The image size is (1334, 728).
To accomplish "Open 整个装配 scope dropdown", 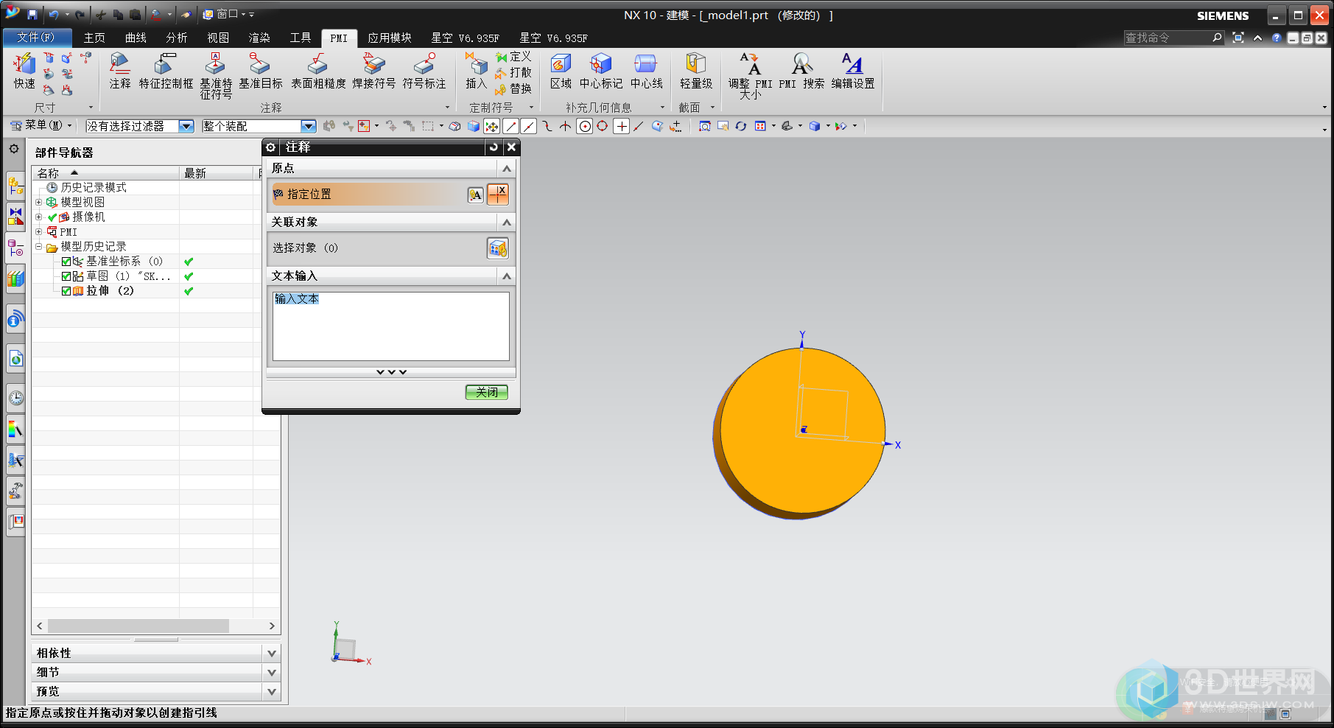I will point(309,127).
